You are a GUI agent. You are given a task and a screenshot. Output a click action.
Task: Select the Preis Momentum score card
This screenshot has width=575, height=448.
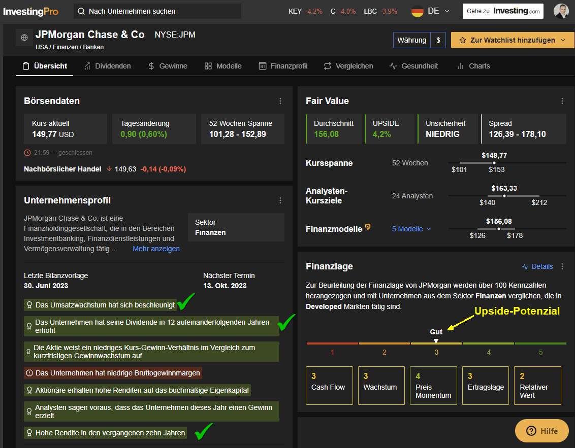pyautogui.click(x=433, y=386)
